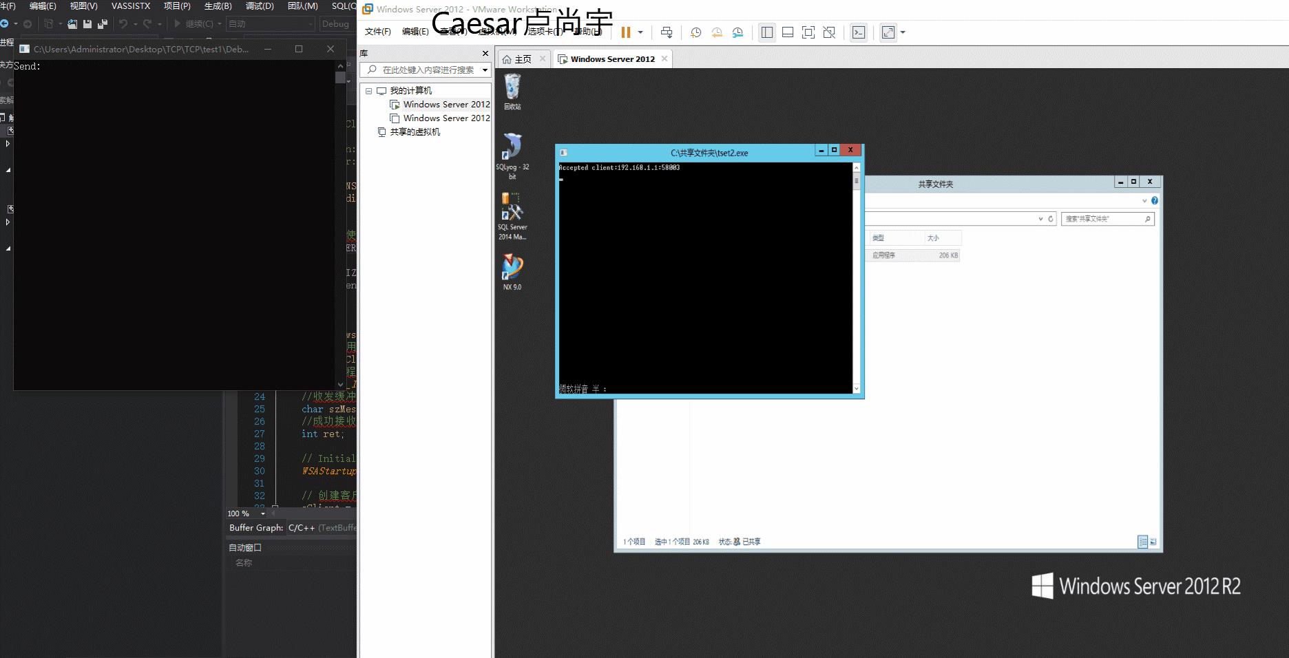Collapse the 我的计算机 tree node
Viewport: 1289px width, 658px height.
368,91
